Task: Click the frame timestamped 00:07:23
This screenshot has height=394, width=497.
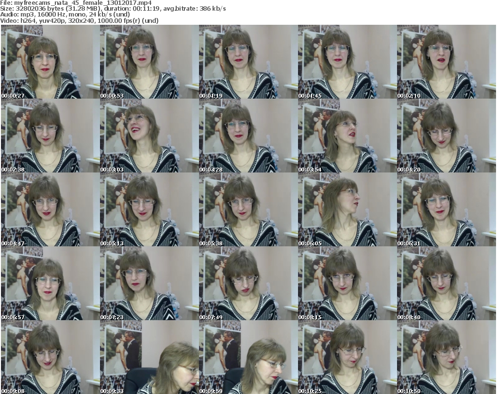Action: (x=149, y=283)
